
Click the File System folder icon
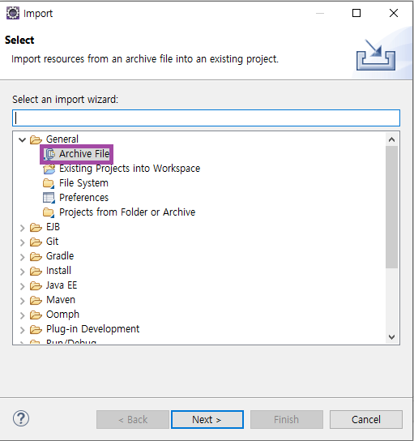(49, 183)
